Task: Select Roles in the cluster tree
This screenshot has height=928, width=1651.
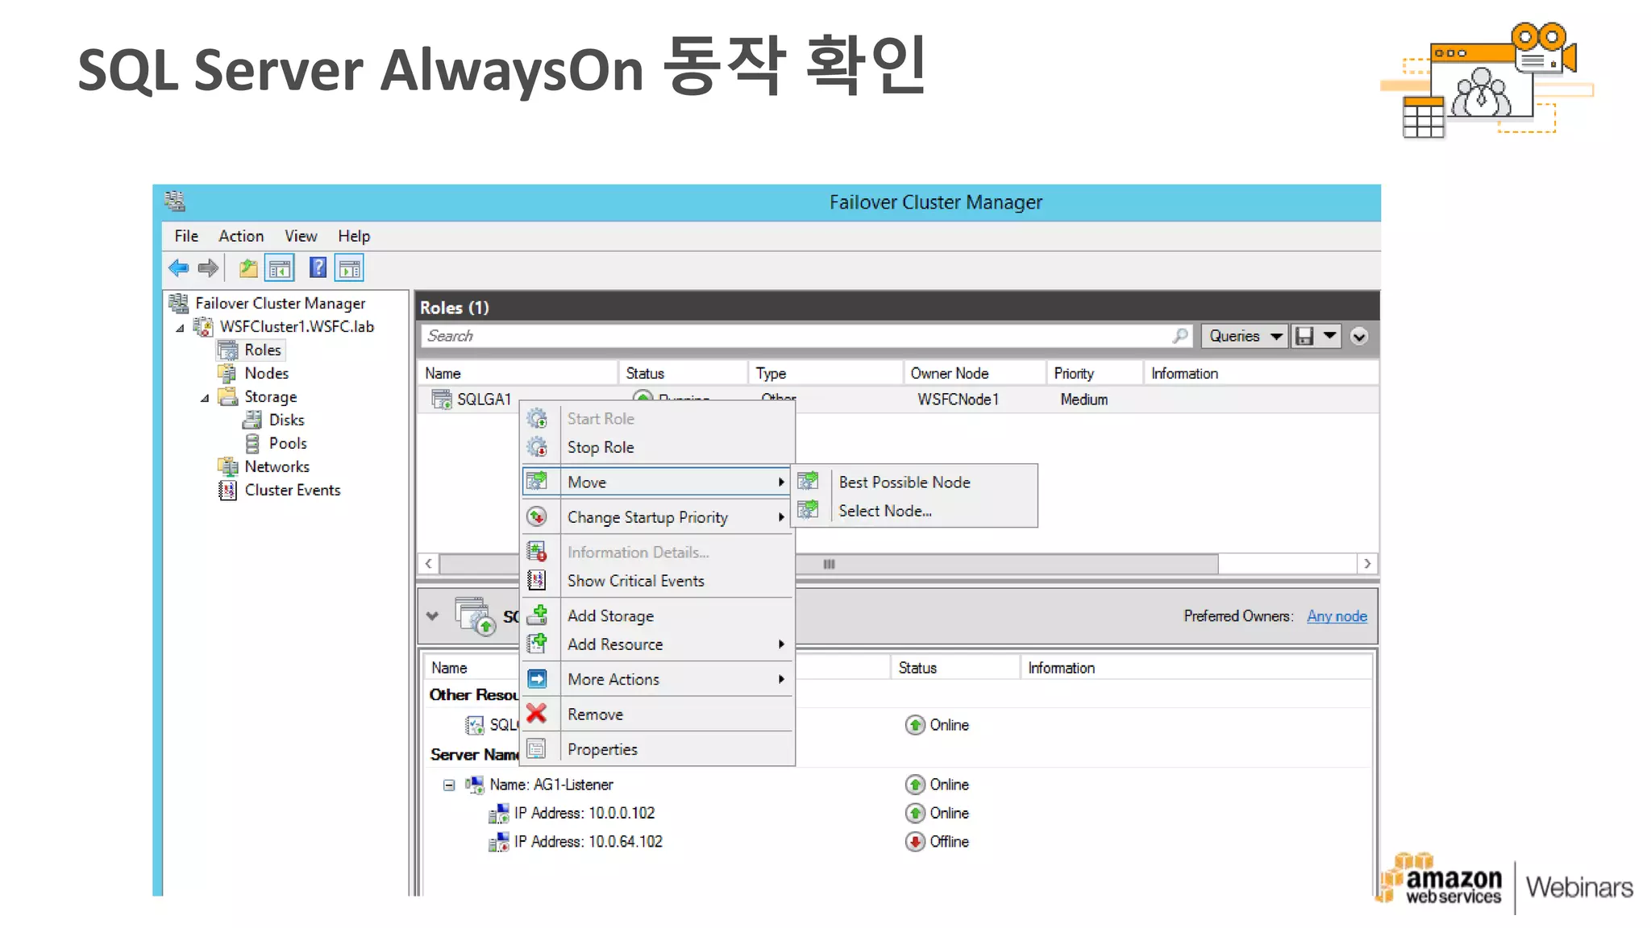Action: coord(263,350)
